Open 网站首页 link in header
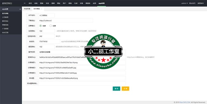This screenshot has width=207, height=104. [x=193, y=3]
